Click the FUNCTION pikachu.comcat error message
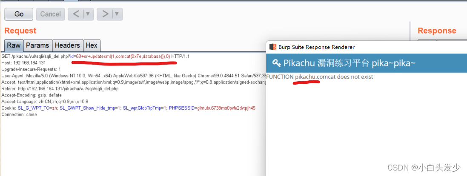 [x=320, y=77]
